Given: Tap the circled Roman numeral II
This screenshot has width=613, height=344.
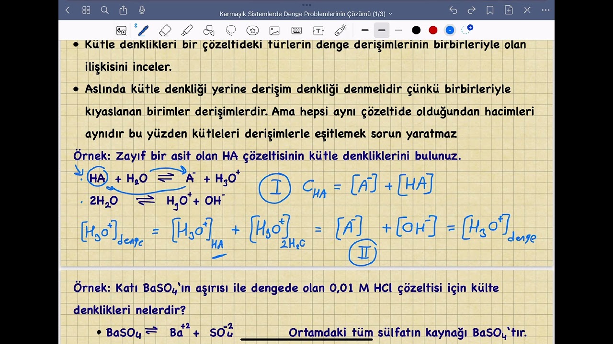Looking at the screenshot, I should tap(363, 252).
